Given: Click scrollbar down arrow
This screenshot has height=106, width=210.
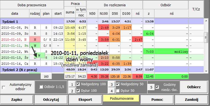Looking at the screenshot, I should [x=206, y=71].
